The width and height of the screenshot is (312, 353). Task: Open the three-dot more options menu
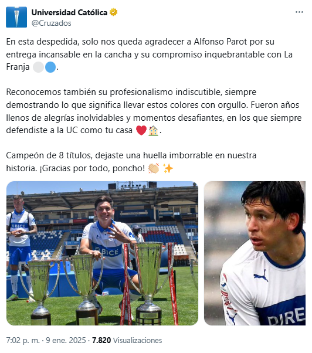coord(299,12)
